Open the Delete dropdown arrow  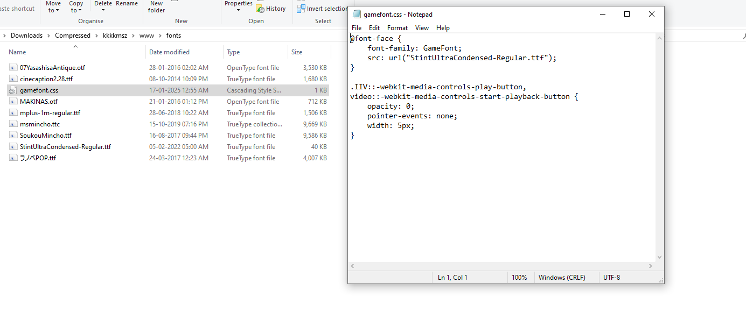[103, 10]
